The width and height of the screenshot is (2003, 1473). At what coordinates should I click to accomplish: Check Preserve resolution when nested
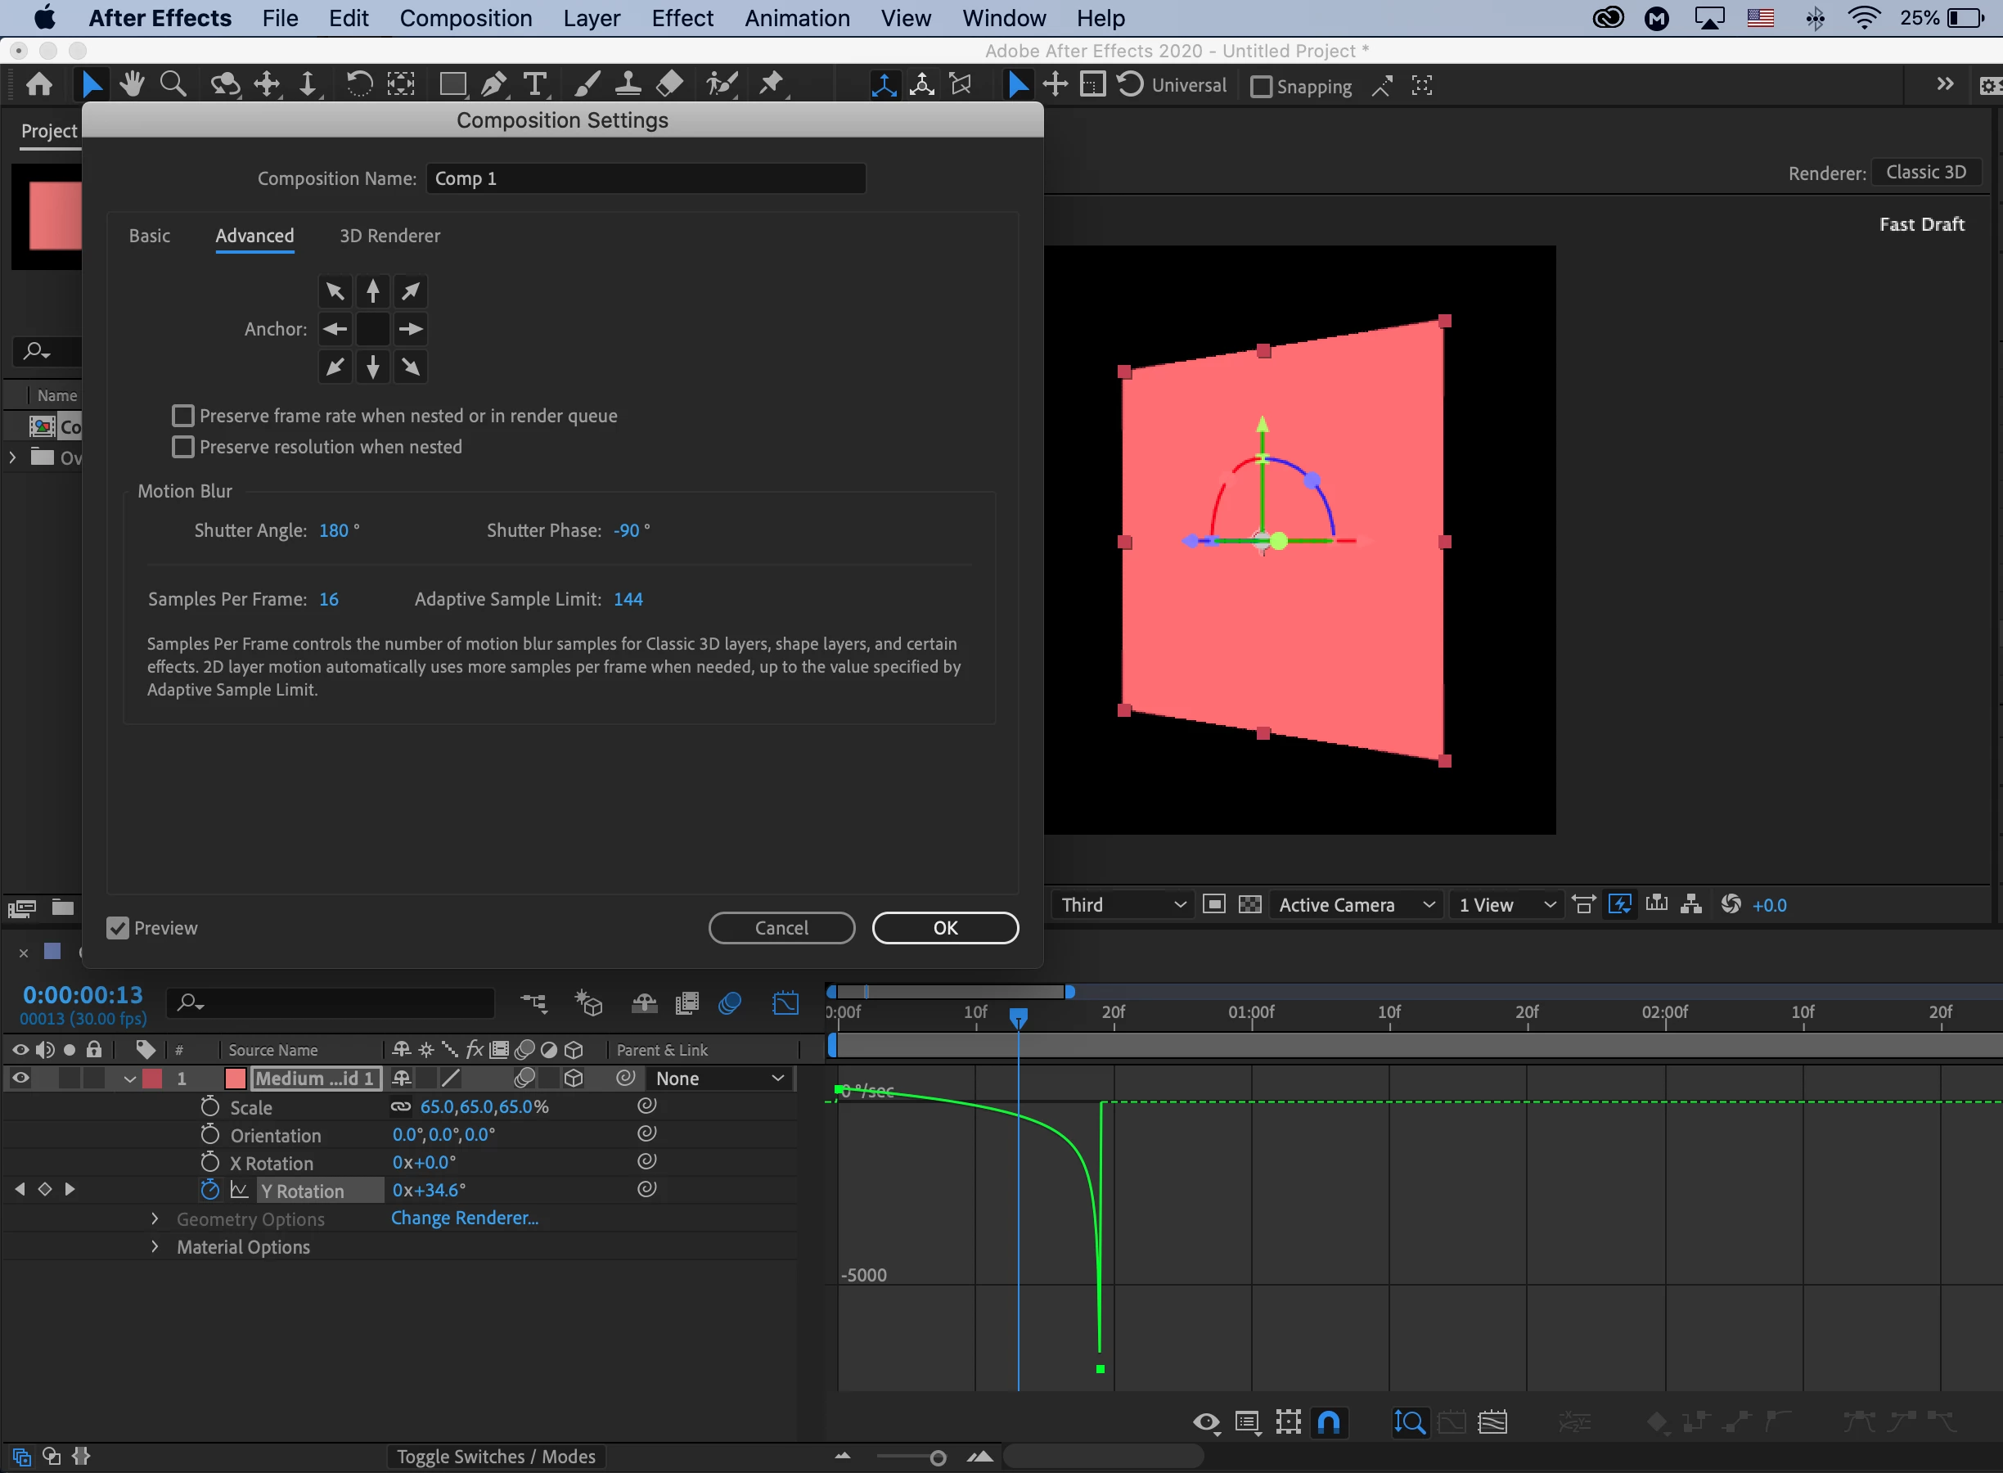[x=182, y=447]
